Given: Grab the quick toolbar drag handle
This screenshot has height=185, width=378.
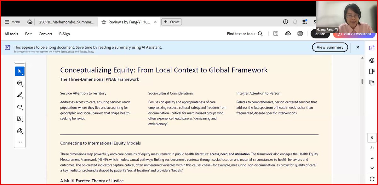Looking at the screenshot, I should click(20, 64).
